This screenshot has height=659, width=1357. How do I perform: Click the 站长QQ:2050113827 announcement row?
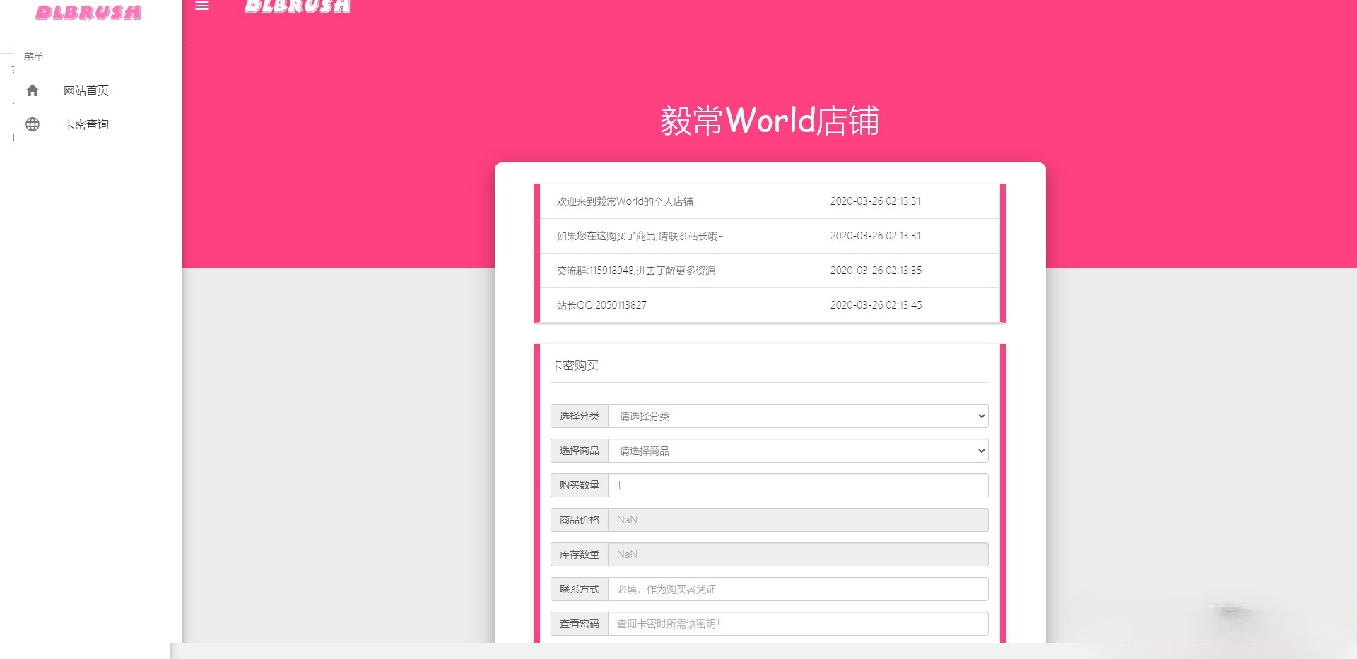[x=769, y=304]
